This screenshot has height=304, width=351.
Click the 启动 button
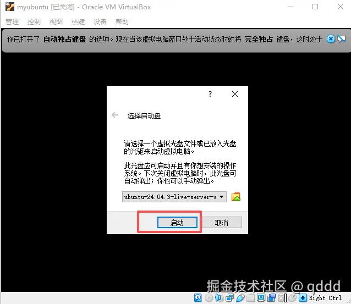click(177, 222)
